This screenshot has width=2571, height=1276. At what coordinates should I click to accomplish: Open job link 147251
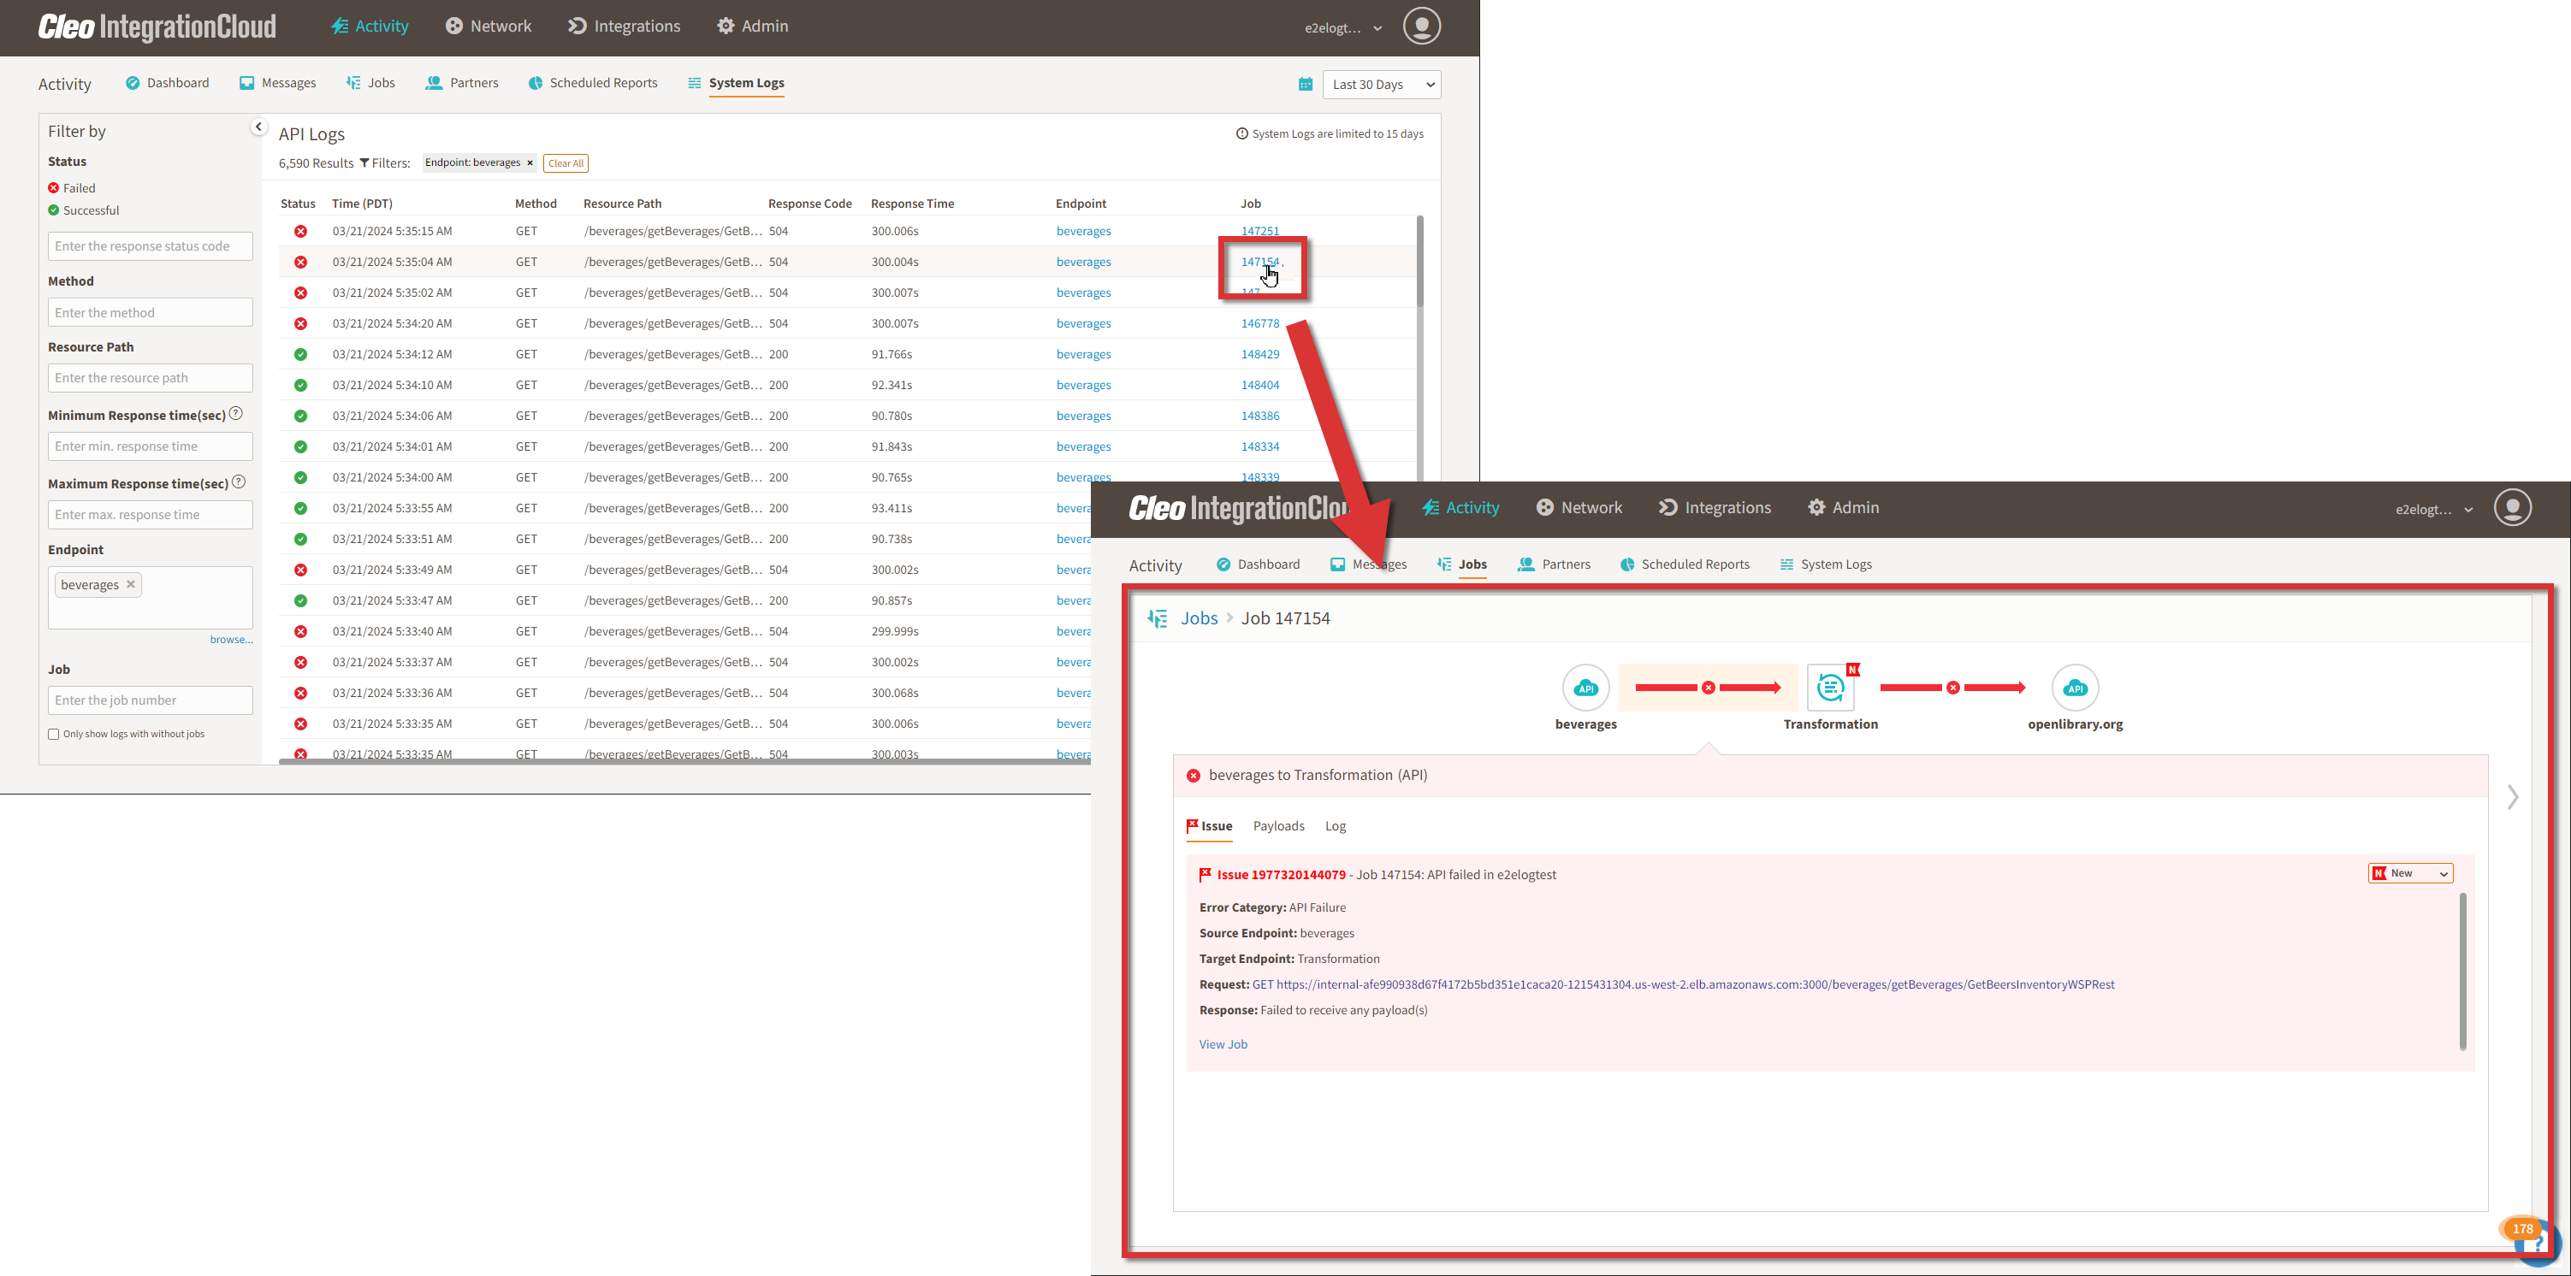tap(1259, 232)
